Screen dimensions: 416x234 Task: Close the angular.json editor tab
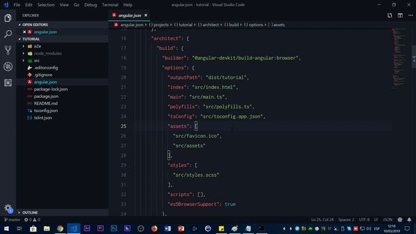pyautogui.click(x=146, y=16)
